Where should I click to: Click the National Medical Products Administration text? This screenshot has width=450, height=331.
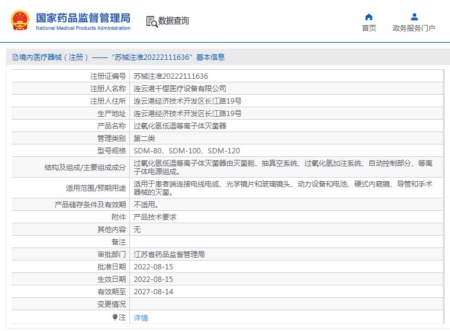[83, 28]
